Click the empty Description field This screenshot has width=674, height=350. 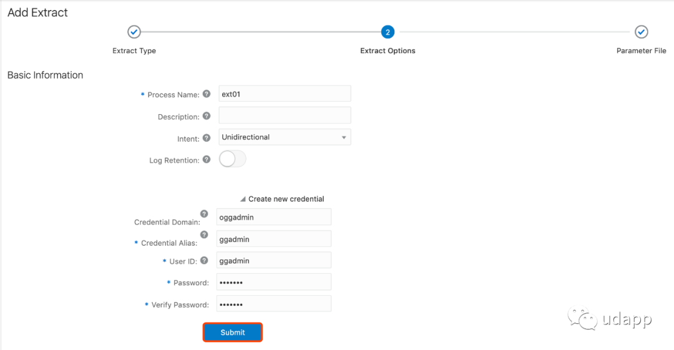click(285, 115)
